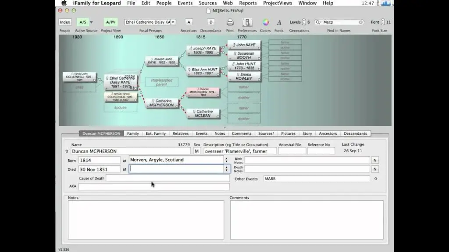This screenshot has height=252, width=449.
Task: Click the Description occupation field
Action: (x=240, y=151)
